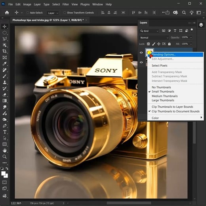This screenshot has height=206, width=206.
Task: Select the History Brush tool
Action: [5, 88]
